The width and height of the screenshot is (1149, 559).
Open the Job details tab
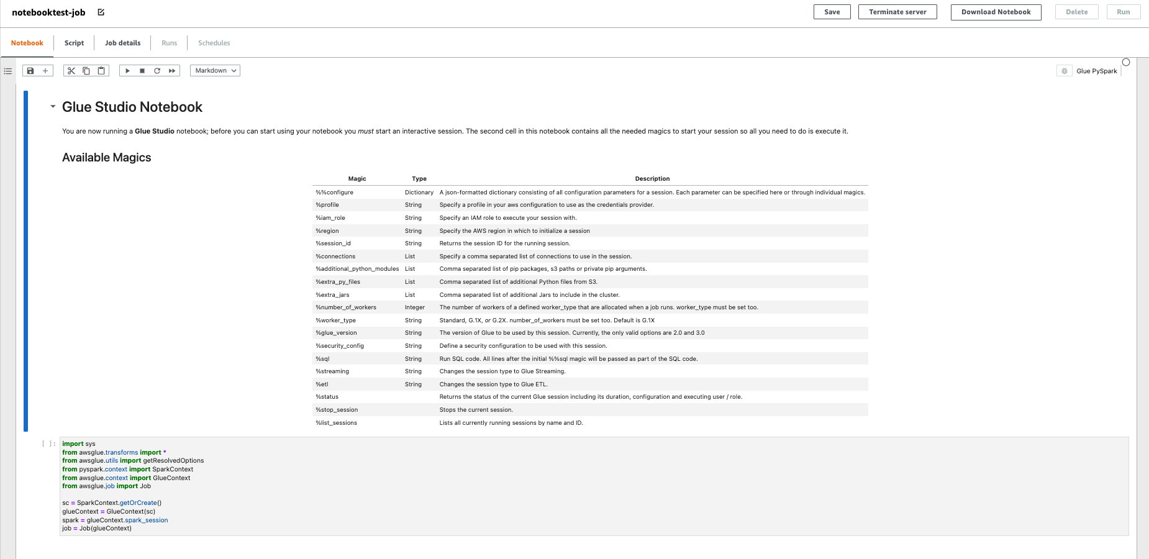point(122,42)
